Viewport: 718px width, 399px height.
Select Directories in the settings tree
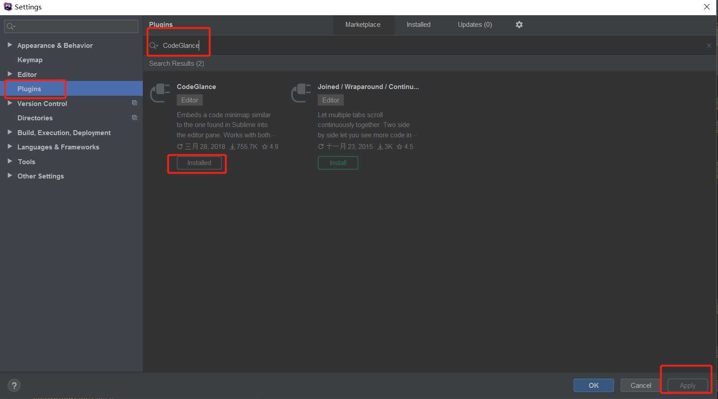tap(35, 118)
